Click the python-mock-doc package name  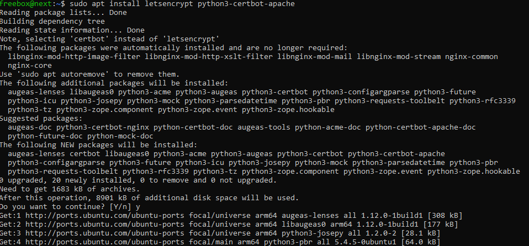pos(120,136)
